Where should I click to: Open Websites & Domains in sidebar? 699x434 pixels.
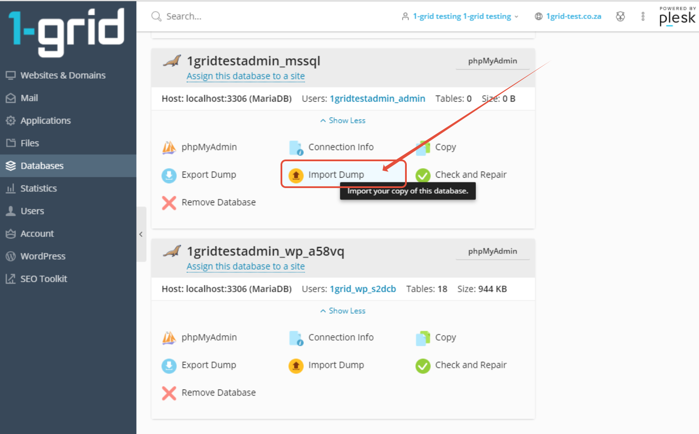point(68,75)
